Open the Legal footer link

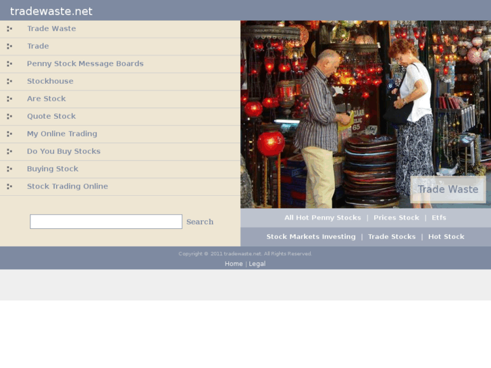click(257, 264)
